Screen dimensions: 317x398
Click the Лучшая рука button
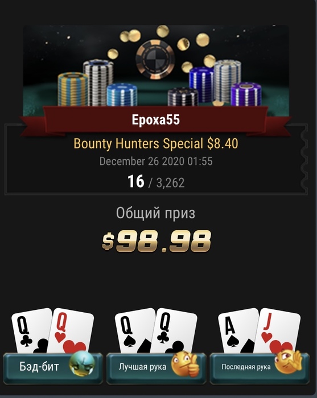click(x=156, y=368)
